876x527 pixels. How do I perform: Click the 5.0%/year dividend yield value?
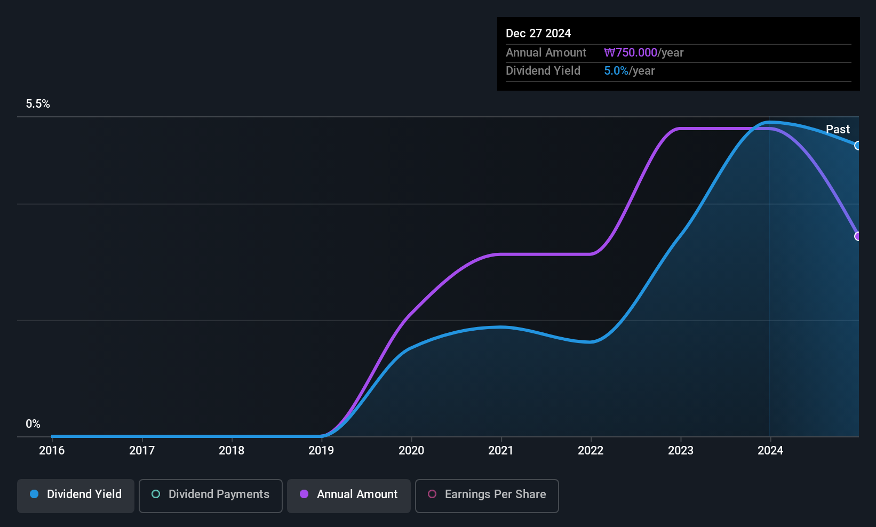[629, 71]
